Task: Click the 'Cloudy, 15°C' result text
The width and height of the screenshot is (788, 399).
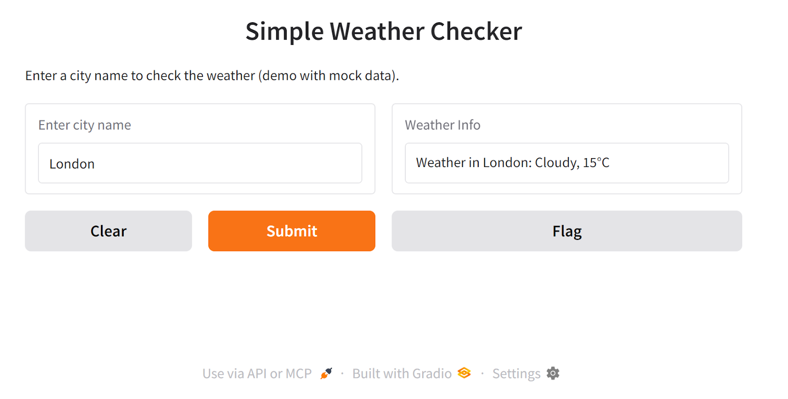Action: point(572,163)
